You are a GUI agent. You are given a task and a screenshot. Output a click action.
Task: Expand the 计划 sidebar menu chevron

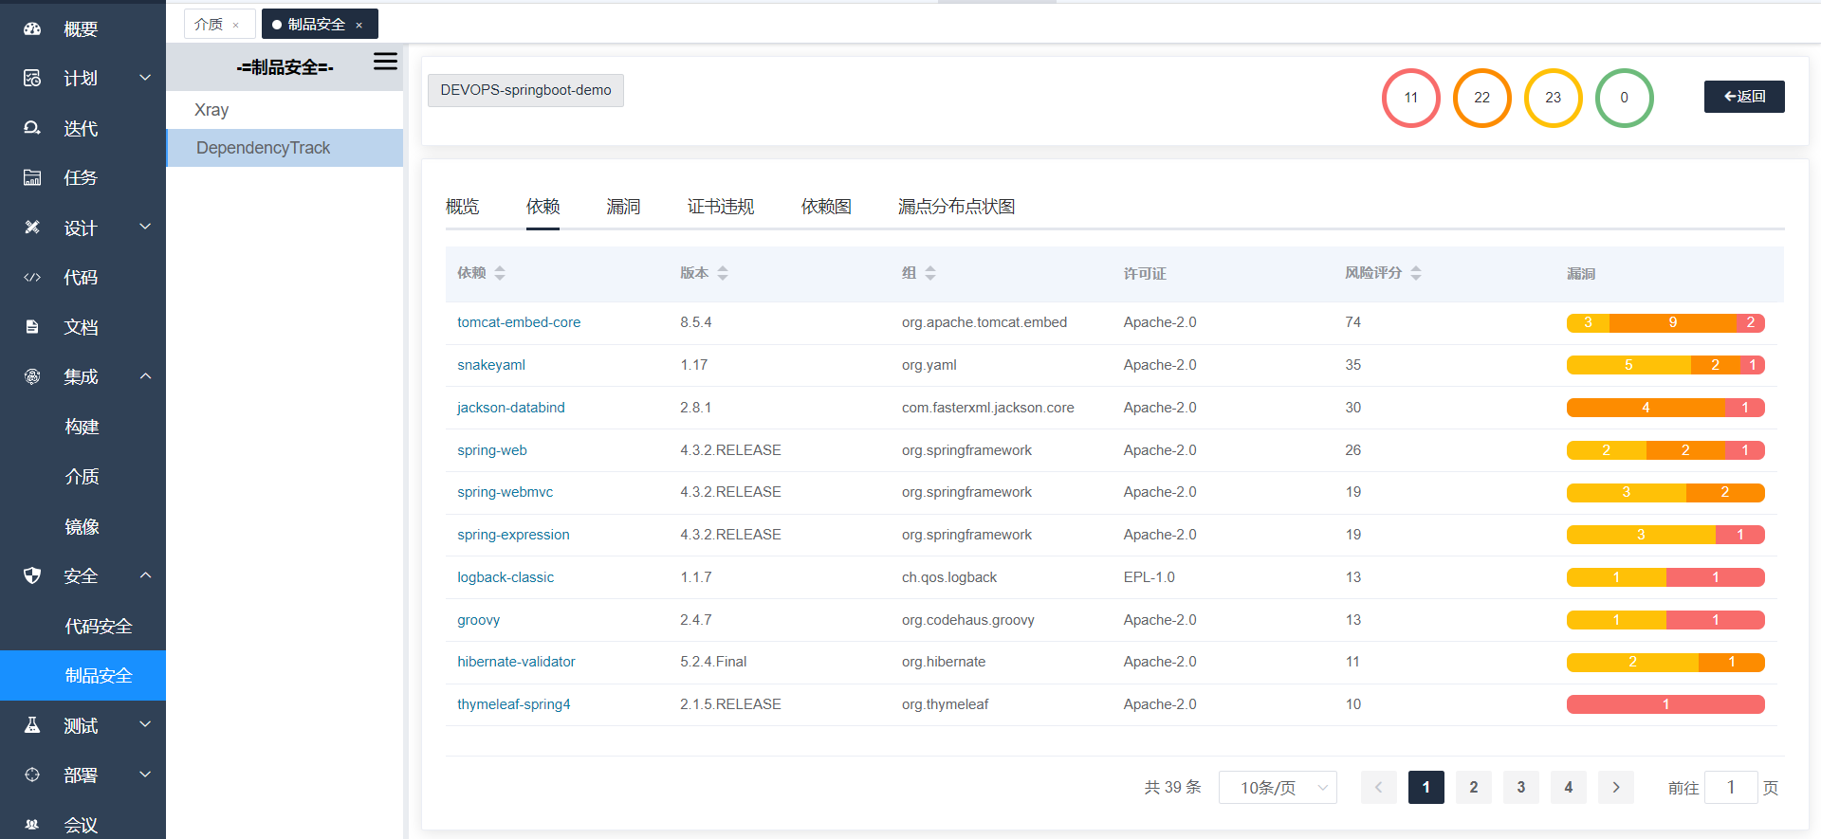145,78
